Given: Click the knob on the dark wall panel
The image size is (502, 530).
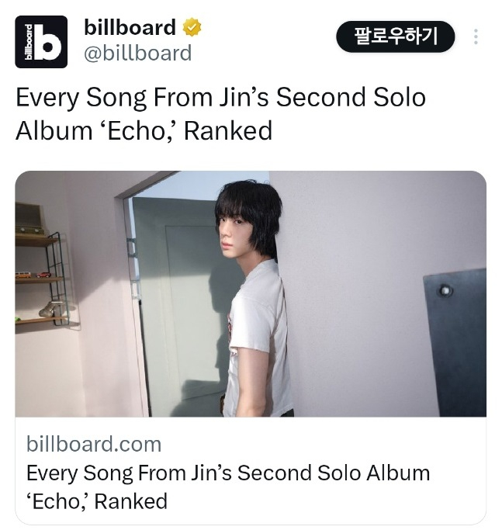Looking at the screenshot, I should [x=445, y=291].
